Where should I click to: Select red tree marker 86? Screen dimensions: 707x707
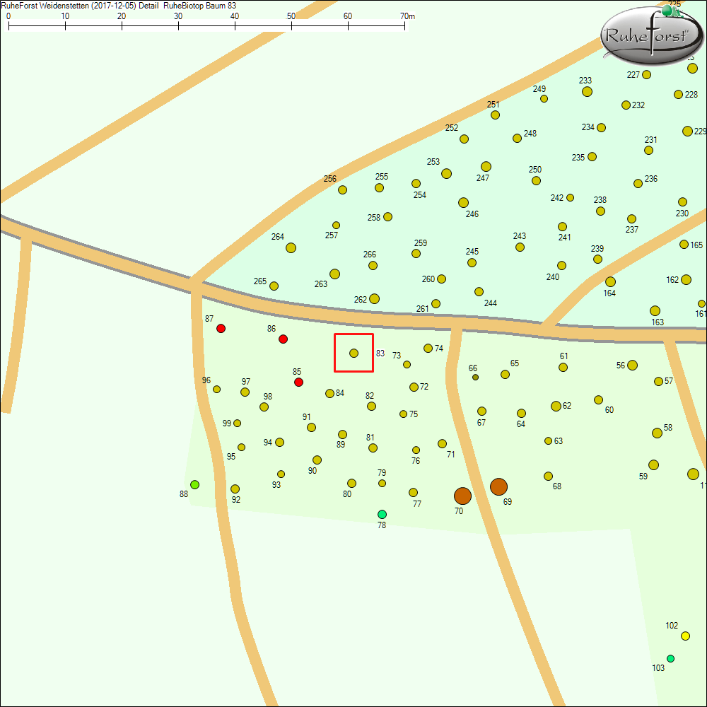click(x=283, y=339)
